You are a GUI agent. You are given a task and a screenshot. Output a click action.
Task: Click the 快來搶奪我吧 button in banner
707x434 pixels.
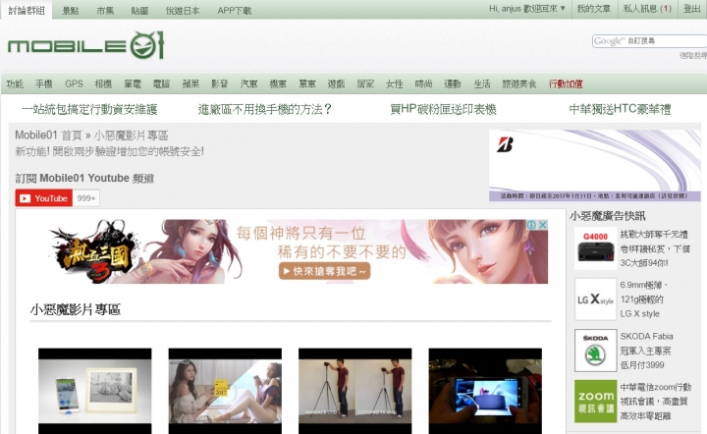(x=325, y=271)
